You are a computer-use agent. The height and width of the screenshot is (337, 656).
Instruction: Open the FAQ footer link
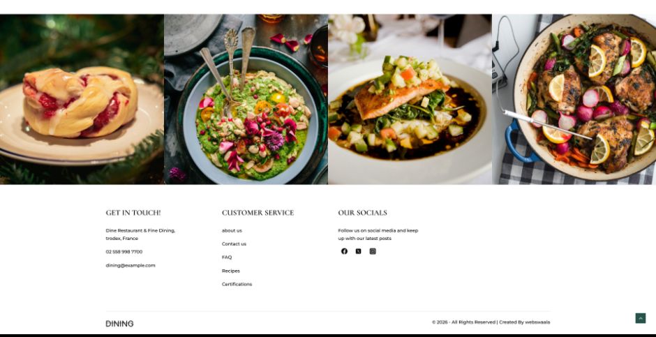tap(227, 257)
